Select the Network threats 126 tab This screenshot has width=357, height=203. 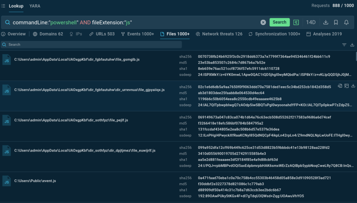click(219, 34)
